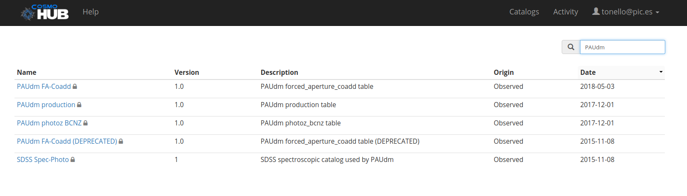This screenshot has width=687, height=196.
Task: Click the magnifying glass search icon
Action: 571,47
